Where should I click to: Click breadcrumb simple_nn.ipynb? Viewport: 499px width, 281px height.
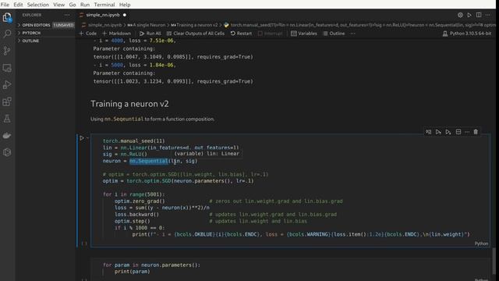[104, 25]
